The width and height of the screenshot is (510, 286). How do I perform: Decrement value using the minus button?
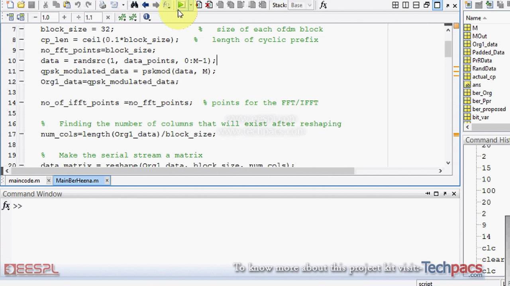35,17
